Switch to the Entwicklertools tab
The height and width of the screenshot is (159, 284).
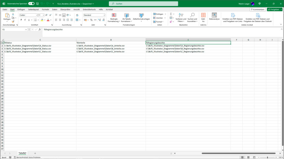click(89, 9)
